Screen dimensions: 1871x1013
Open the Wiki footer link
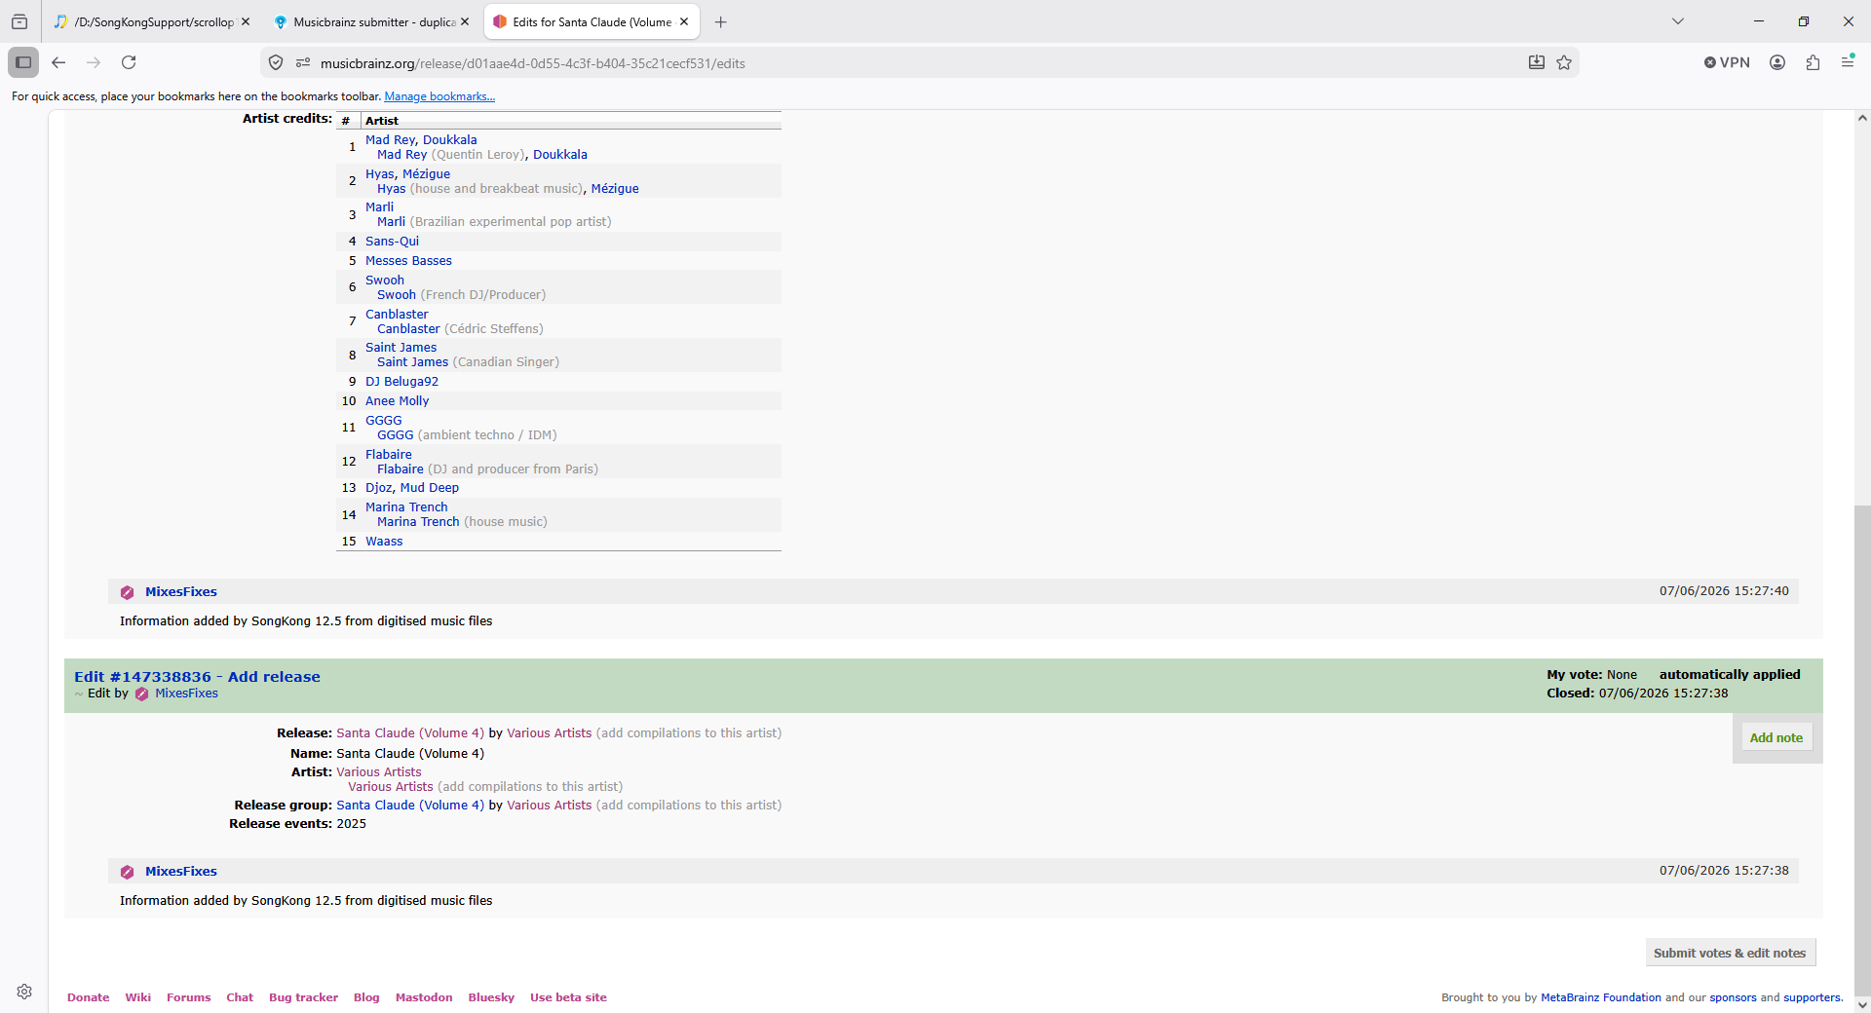(137, 997)
